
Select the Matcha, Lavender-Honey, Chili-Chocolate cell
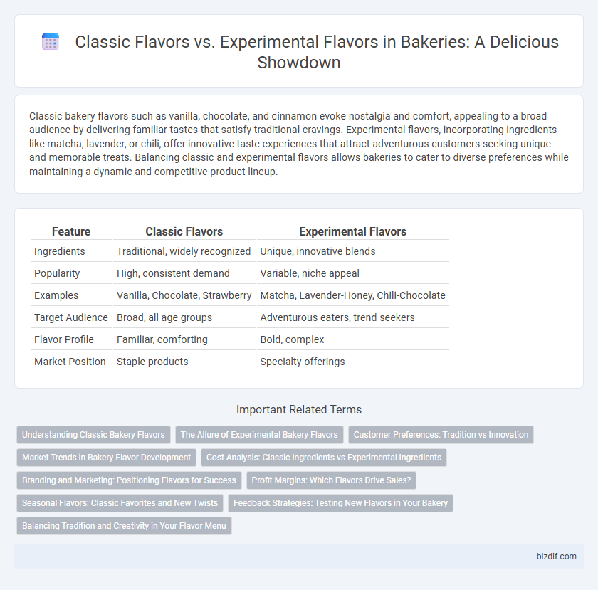353,295
